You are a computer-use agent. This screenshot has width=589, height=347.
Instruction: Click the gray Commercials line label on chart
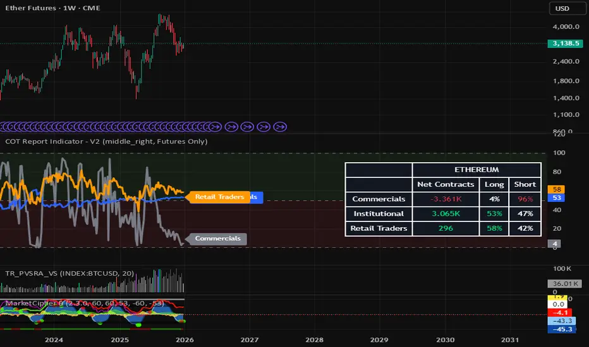point(217,238)
